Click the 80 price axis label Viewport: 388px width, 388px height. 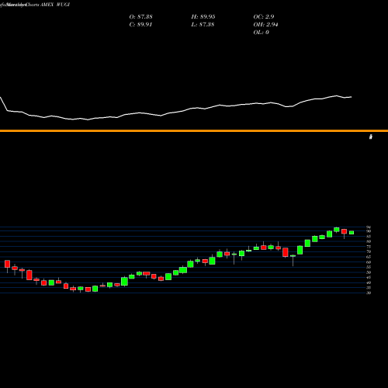369,241
